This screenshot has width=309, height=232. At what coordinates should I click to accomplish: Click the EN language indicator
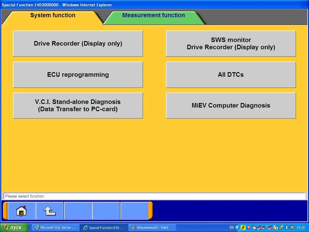coord(232,228)
